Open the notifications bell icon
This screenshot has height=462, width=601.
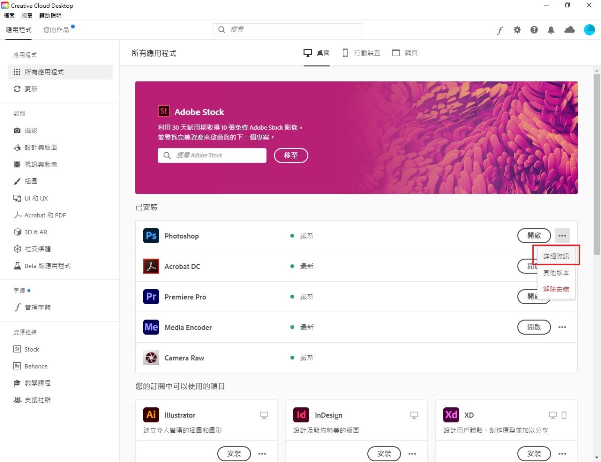click(551, 30)
